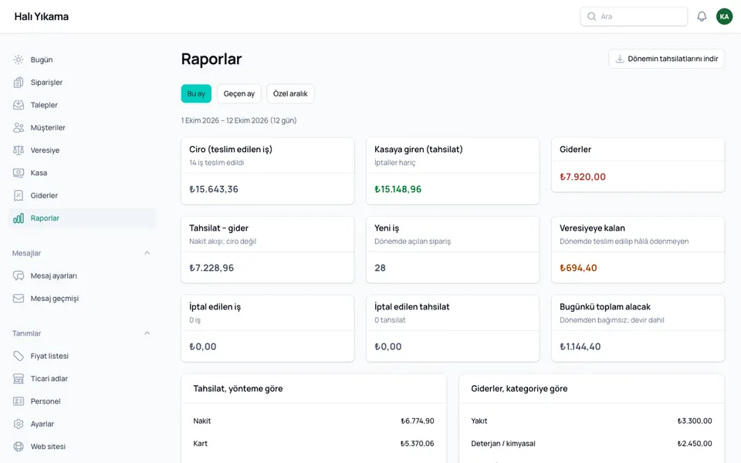Focus the Ara search field
Image resolution: width=741 pixels, height=463 pixels.
634,16
